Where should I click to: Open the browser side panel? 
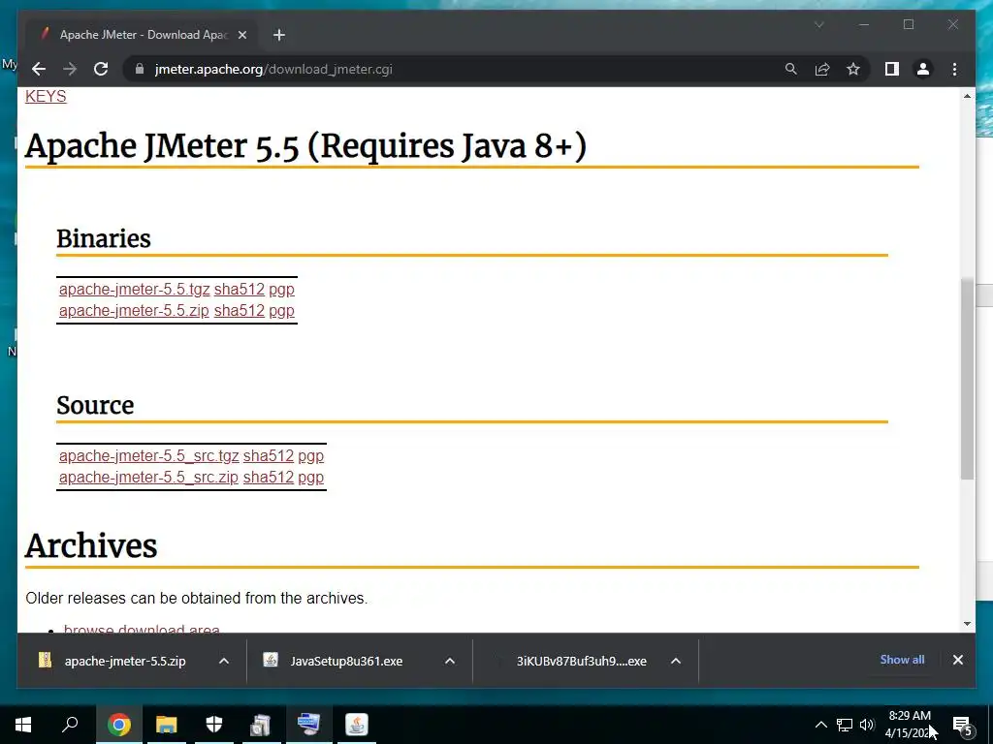[x=892, y=69]
